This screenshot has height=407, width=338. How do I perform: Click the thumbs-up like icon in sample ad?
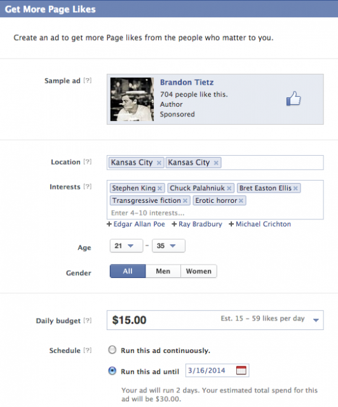294,99
